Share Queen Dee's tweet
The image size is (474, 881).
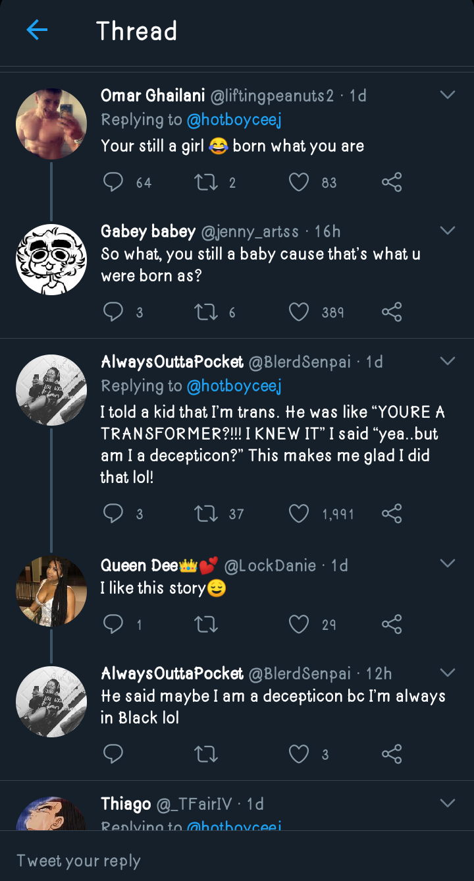pos(392,624)
